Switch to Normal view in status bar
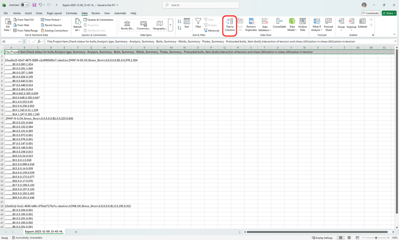The image size is (399, 240). (340, 238)
